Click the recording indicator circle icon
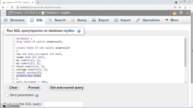The width and height of the screenshot is (193, 108). (176, 2)
